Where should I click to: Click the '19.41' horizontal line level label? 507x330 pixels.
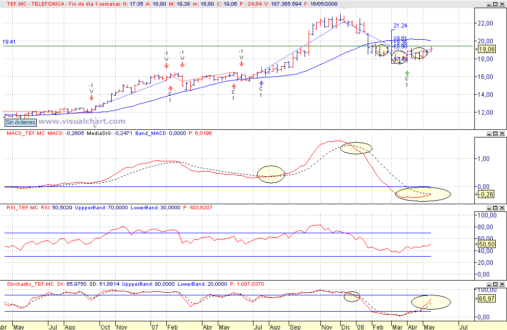coord(9,42)
